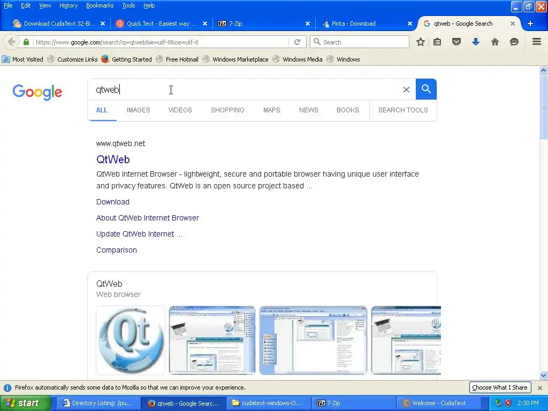548x411 pixels.
Task: Open the Edit menu
Action: coord(26,5)
